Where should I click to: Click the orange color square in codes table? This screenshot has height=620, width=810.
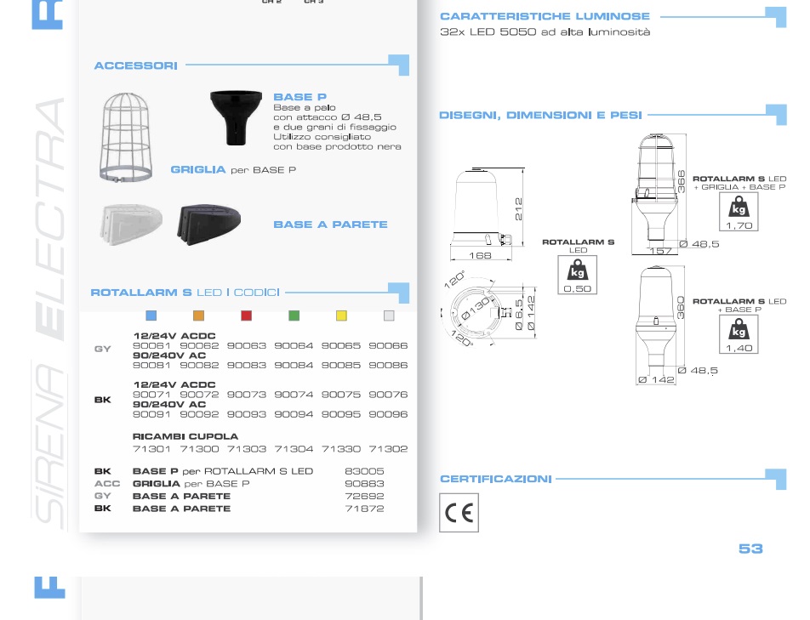click(x=198, y=316)
